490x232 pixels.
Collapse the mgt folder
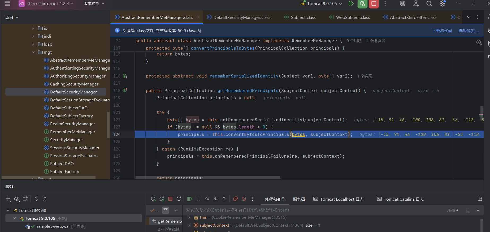tap(33, 52)
